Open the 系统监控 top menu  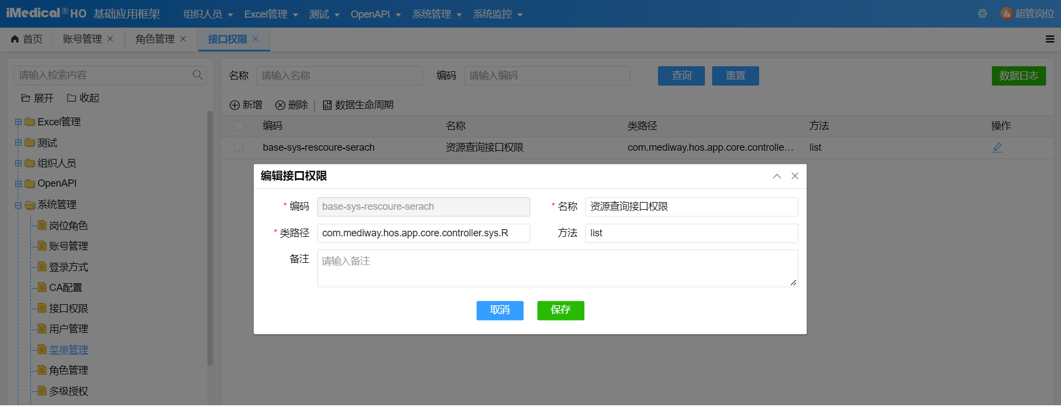pos(498,14)
